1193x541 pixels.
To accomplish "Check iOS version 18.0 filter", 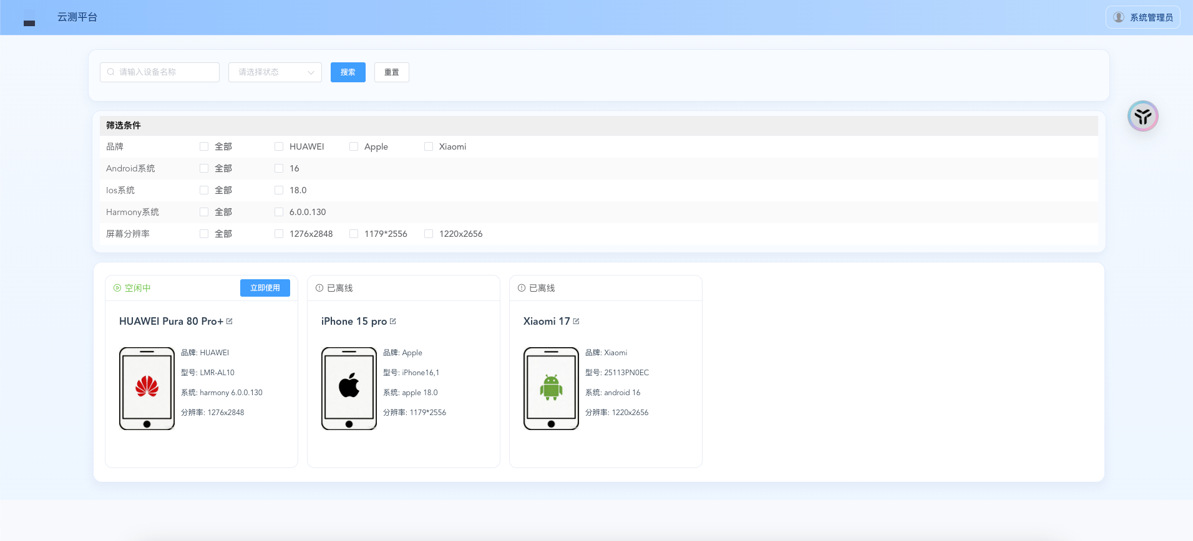I will [279, 190].
